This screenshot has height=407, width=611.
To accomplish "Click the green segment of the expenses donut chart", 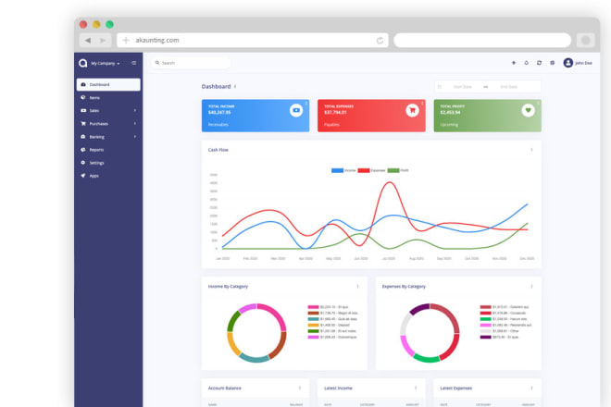I will point(426,358).
